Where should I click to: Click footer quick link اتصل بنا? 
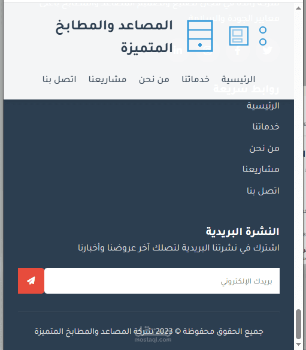click(263, 191)
